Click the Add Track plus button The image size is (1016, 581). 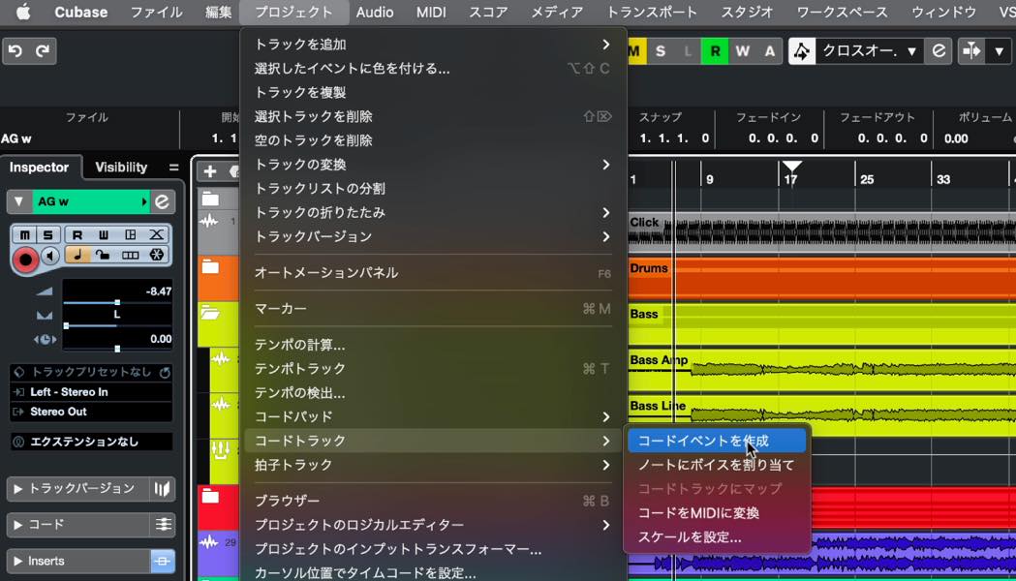(x=210, y=171)
